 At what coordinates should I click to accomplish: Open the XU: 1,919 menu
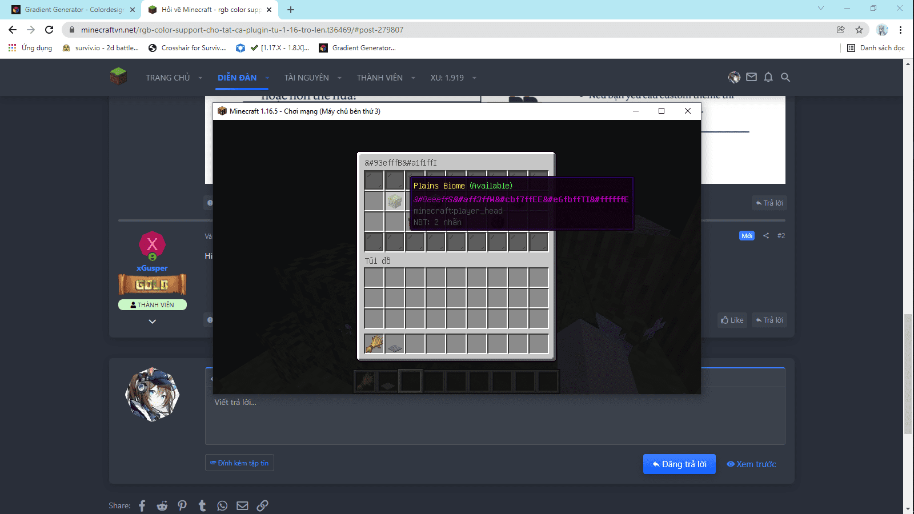[x=447, y=78]
